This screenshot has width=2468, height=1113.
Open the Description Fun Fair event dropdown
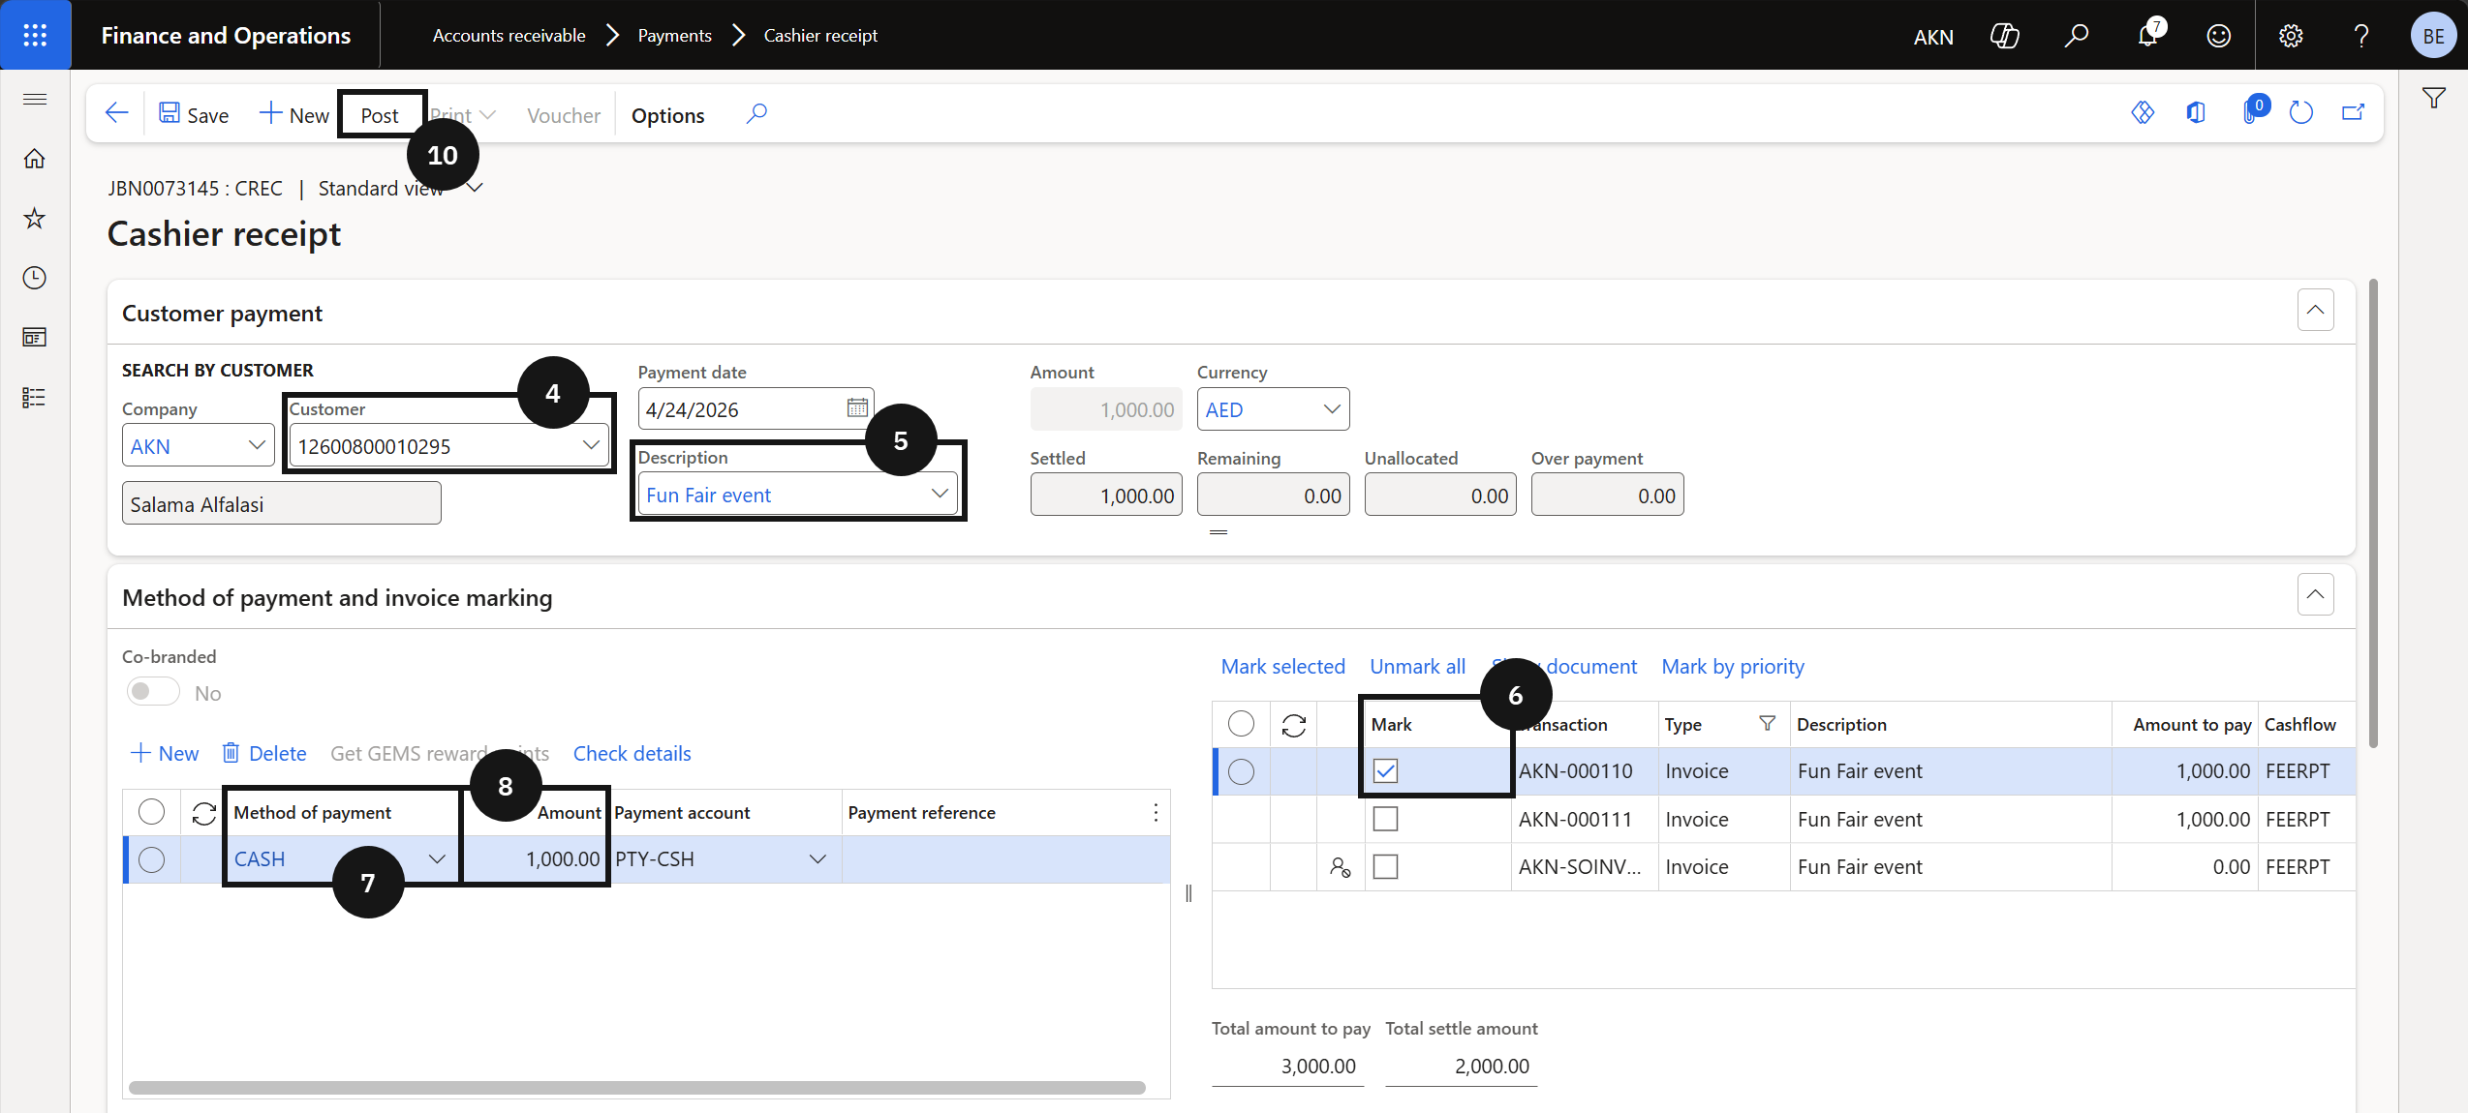tap(940, 494)
